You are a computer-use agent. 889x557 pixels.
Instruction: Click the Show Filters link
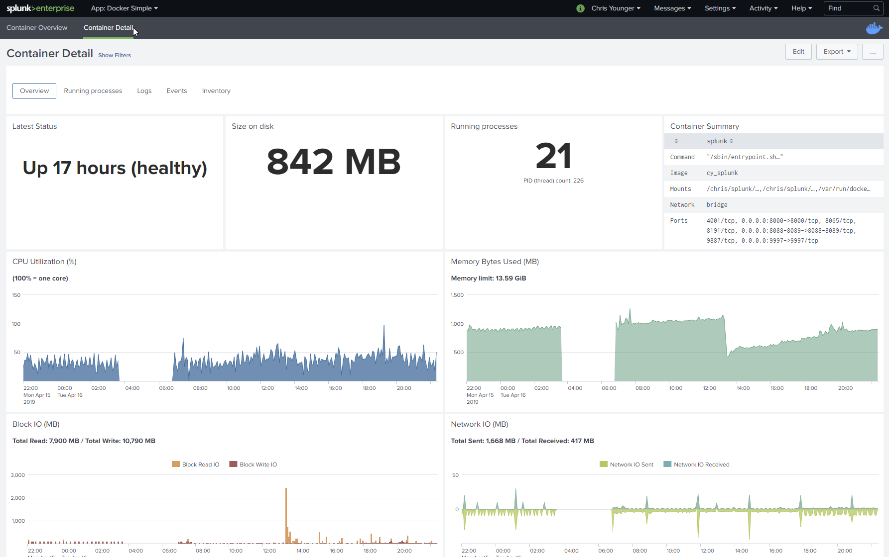[115, 55]
